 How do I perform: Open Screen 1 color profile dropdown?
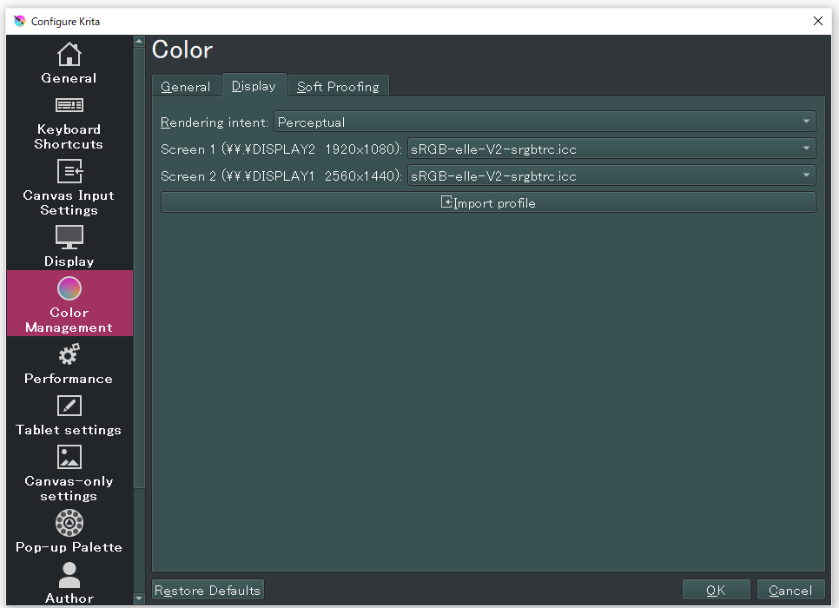pos(611,149)
